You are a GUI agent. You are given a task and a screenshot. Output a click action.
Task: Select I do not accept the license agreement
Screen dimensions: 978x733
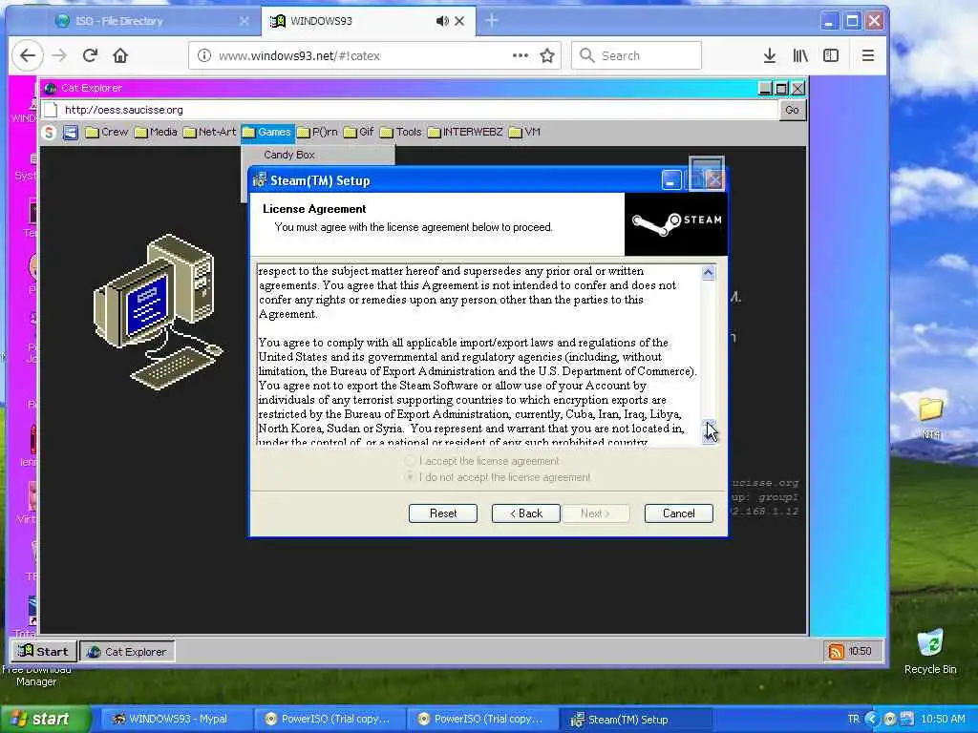coord(498,477)
